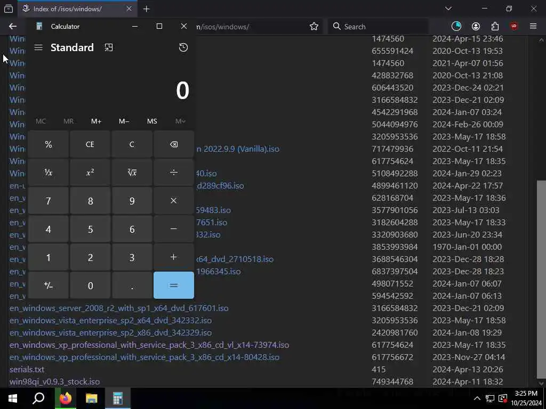This screenshot has height=409, width=546.
Task: Open the Firefox application hamburger menu
Action: (x=533, y=27)
